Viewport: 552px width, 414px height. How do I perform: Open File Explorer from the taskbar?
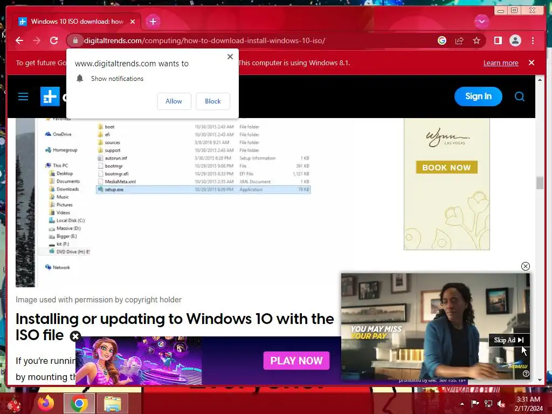pos(112,403)
